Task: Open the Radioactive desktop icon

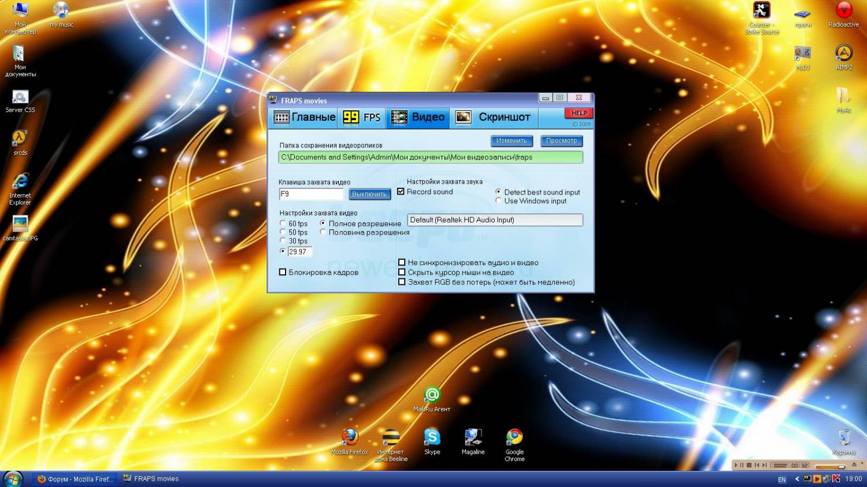Action: (x=844, y=11)
